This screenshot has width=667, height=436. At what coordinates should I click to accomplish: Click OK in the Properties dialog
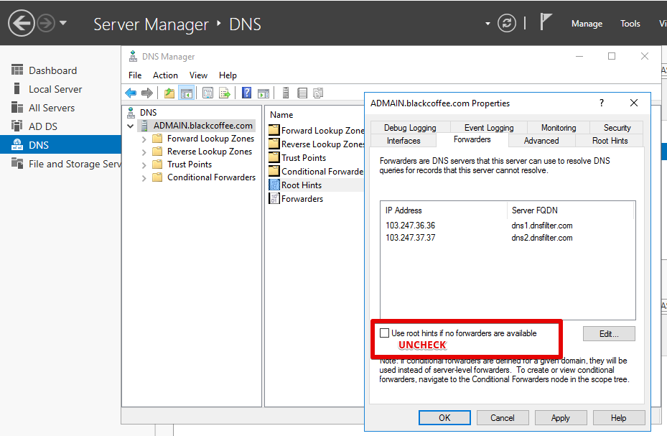tap(444, 418)
